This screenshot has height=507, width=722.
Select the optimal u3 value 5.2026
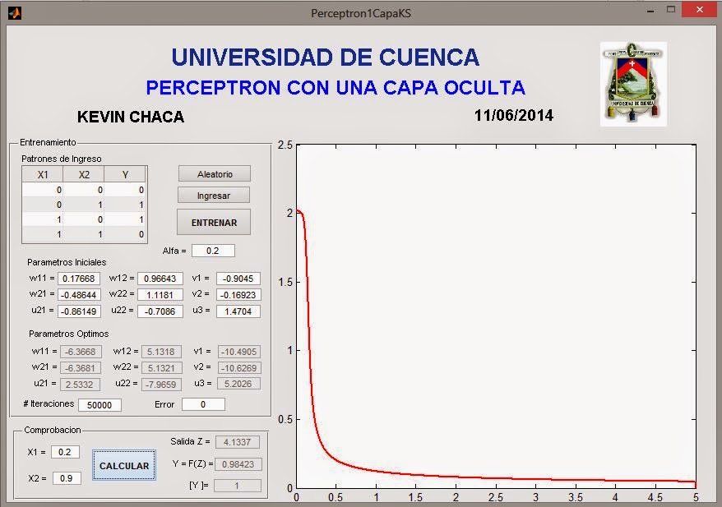point(239,383)
